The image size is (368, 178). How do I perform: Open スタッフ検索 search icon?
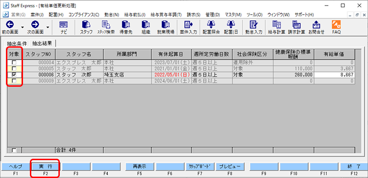106,25
